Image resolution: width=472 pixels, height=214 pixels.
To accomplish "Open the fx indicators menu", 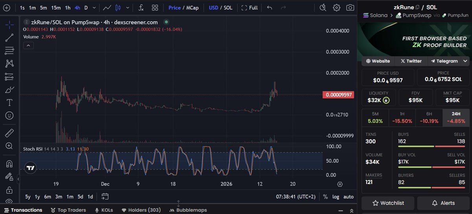I will pos(140,7).
